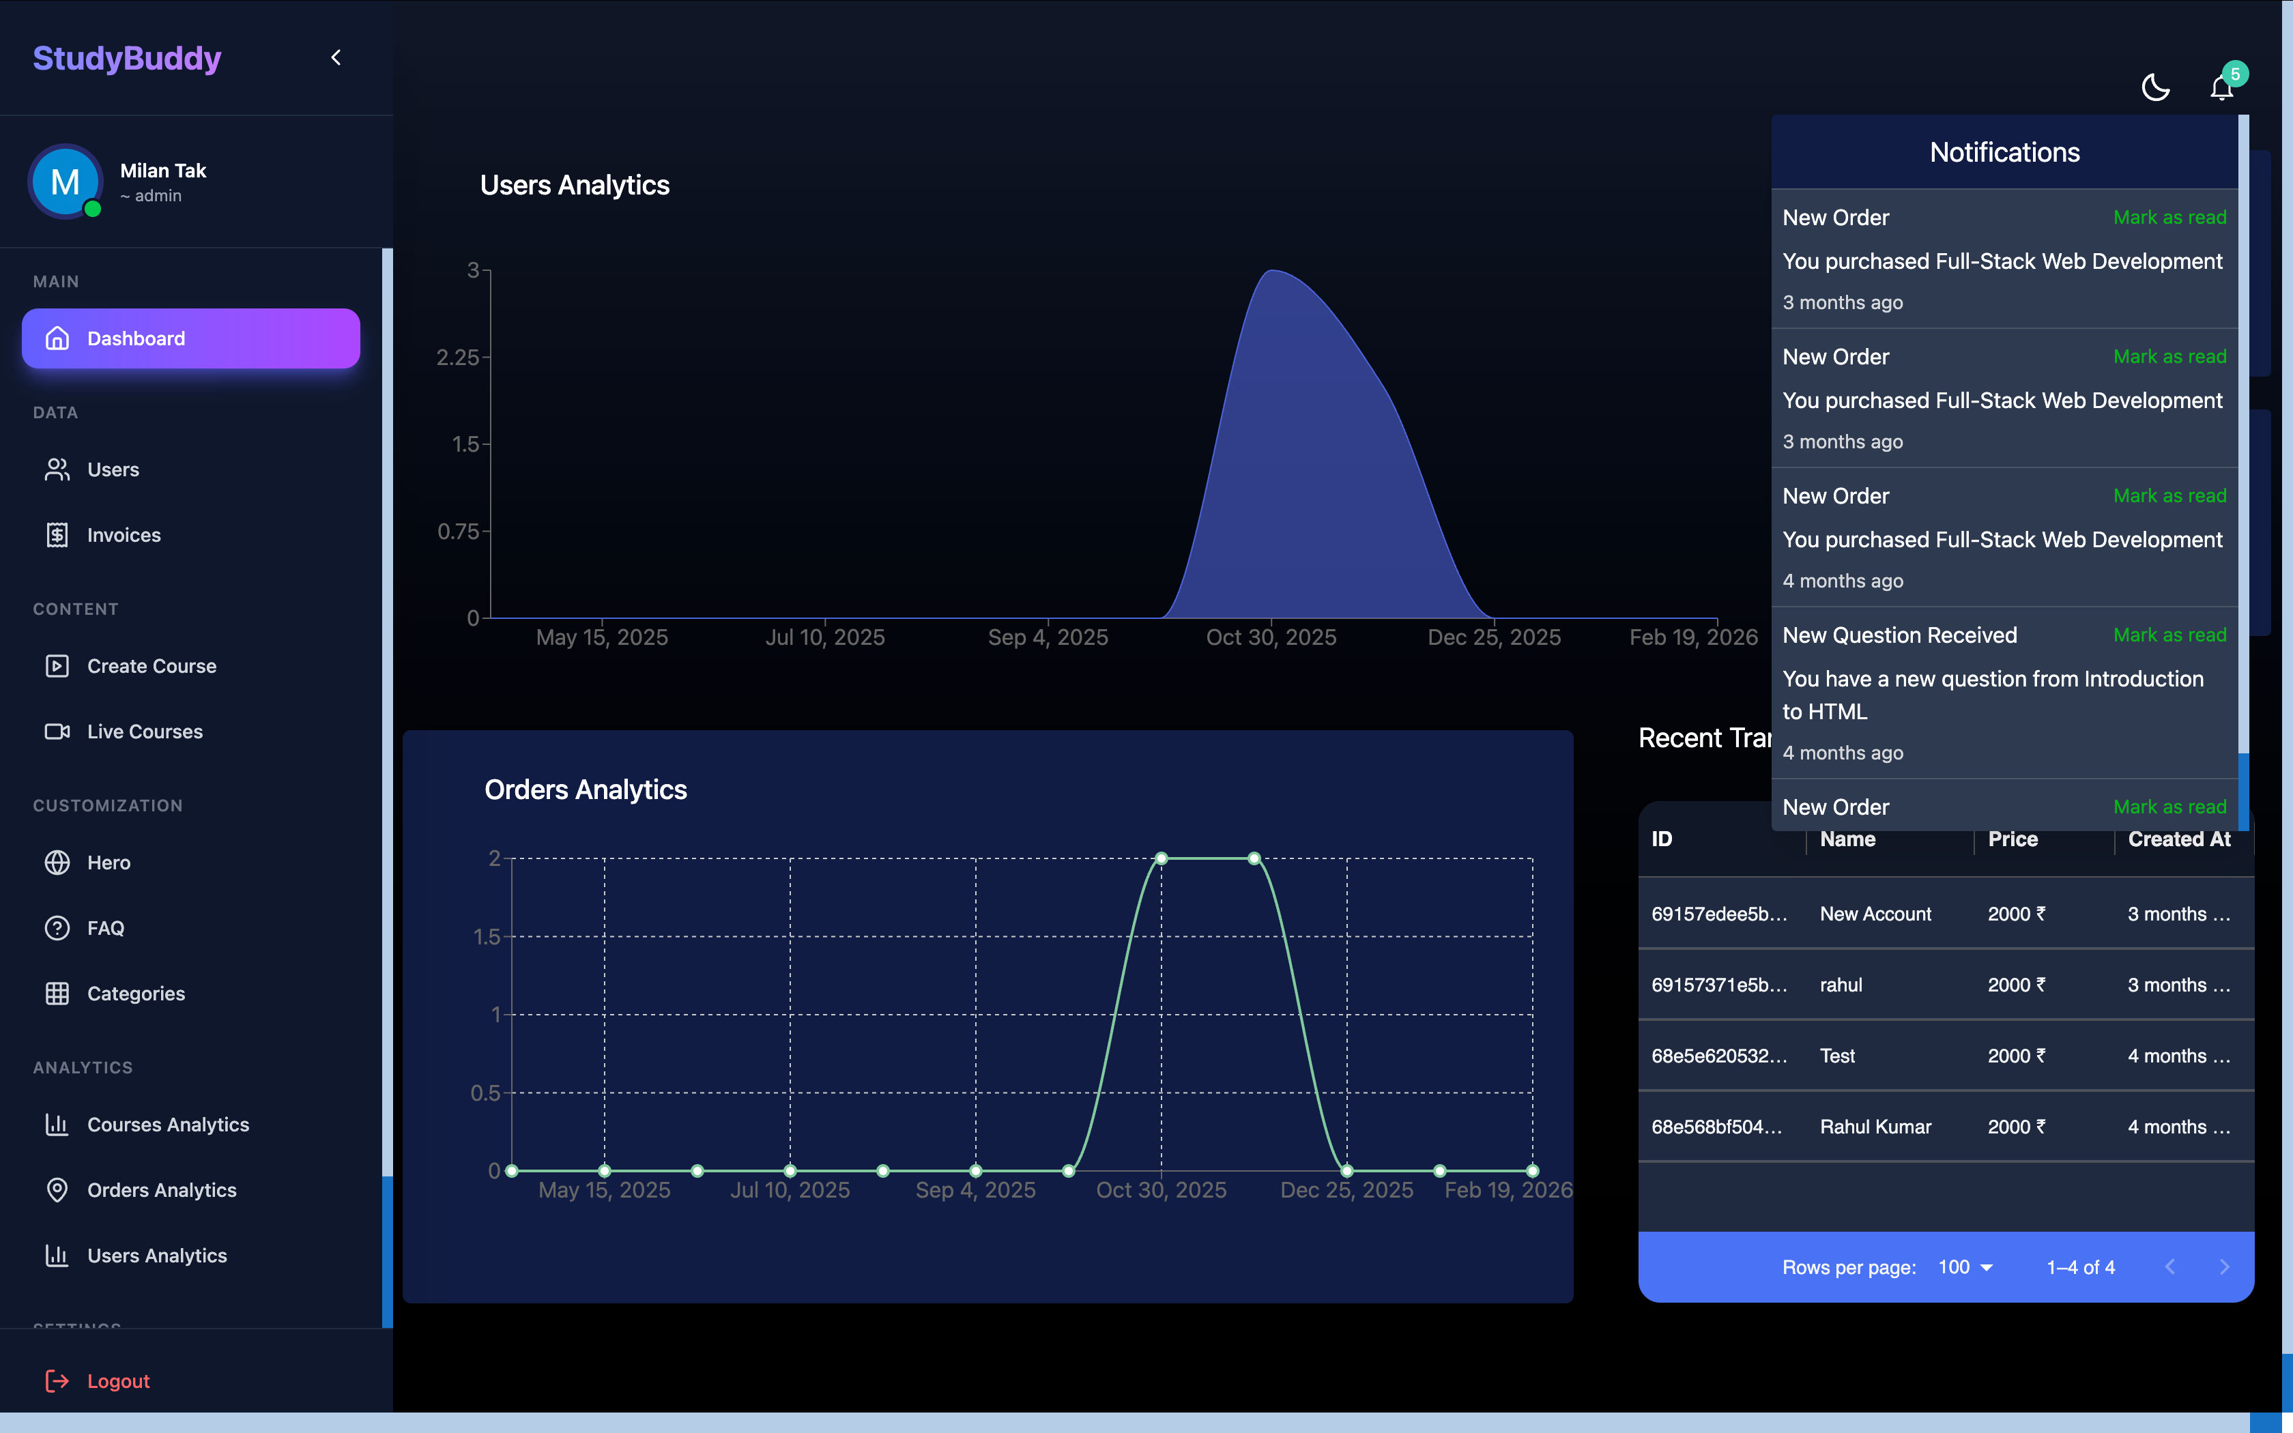Go to next page with right chevron
The height and width of the screenshot is (1433, 2293).
[x=2225, y=1266]
